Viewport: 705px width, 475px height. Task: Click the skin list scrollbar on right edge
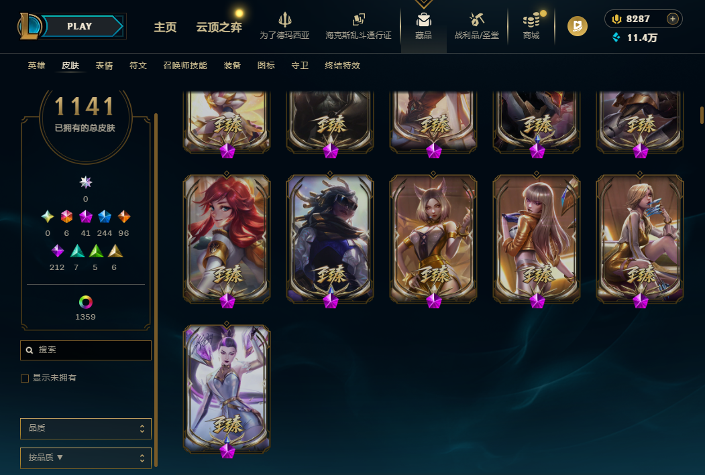pos(702,115)
